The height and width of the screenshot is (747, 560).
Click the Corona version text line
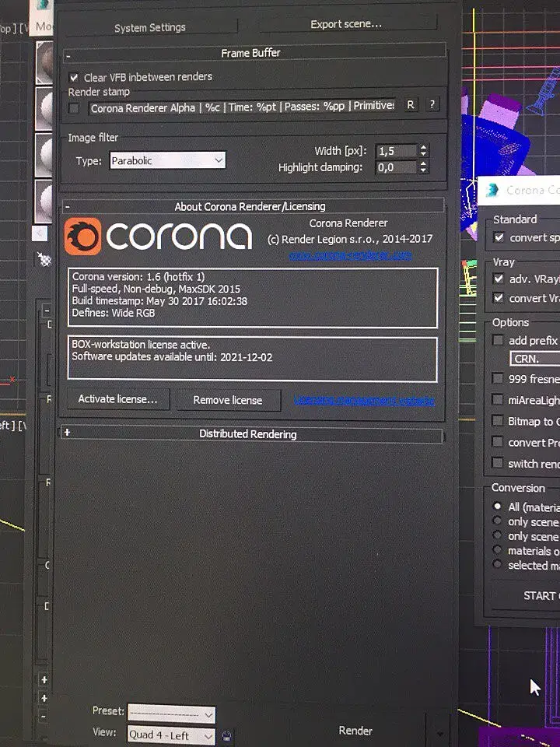[138, 276]
